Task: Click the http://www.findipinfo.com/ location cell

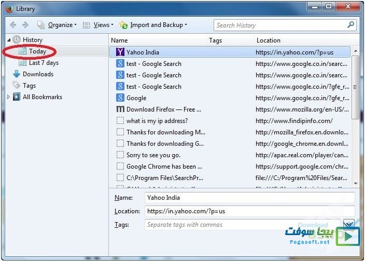Action: point(294,121)
